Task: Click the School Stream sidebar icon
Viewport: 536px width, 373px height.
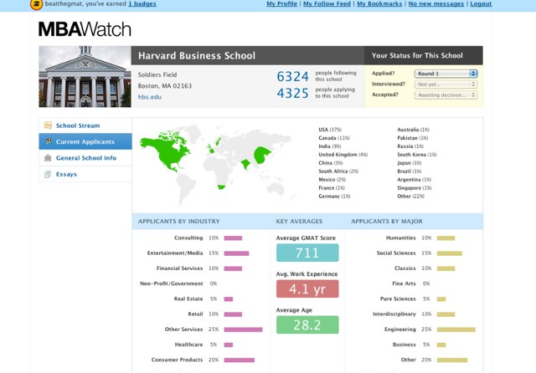Action: pyautogui.click(x=49, y=125)
